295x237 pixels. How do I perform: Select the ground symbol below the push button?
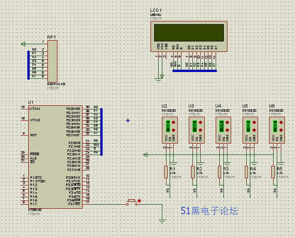[162, 221]
